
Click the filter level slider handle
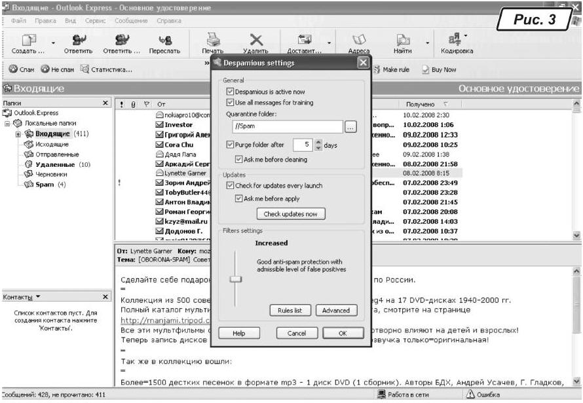click(x=235, y=279)
